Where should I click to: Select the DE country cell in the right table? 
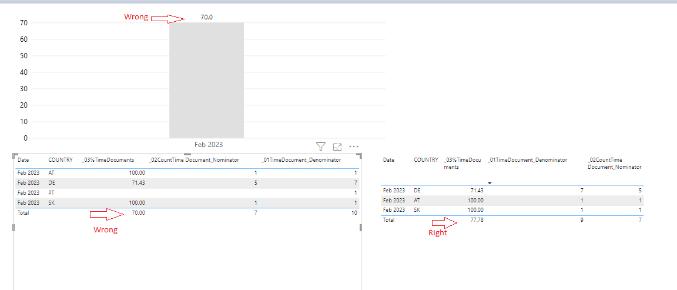(x=417, y=190)
